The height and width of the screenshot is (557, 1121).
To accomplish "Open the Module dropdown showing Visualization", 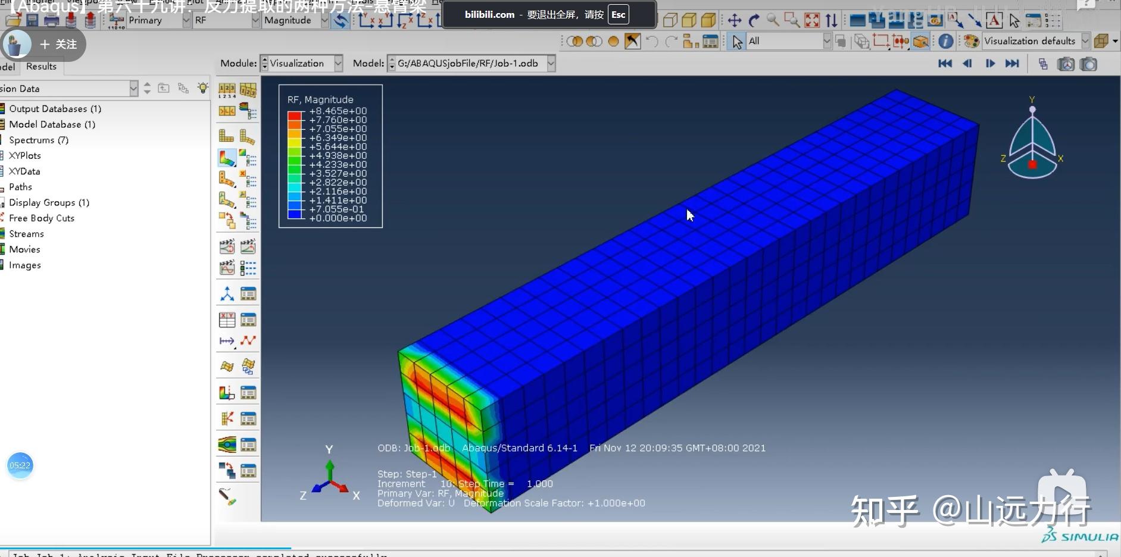I will (338, 64).
